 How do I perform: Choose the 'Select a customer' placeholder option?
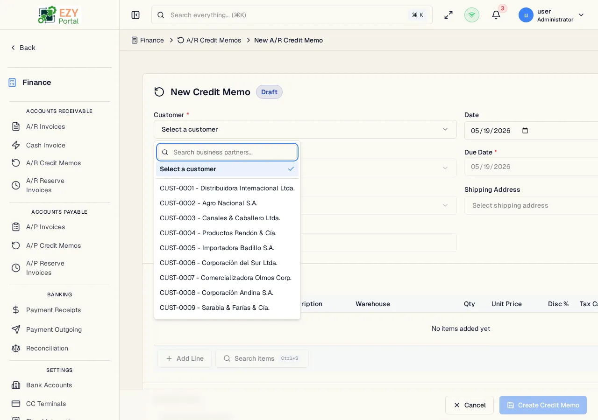click(227, 169)
